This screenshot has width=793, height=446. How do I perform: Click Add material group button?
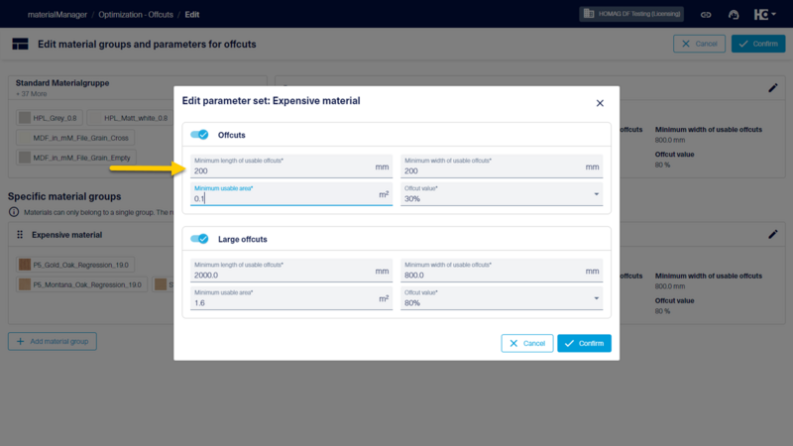[53, 341]
